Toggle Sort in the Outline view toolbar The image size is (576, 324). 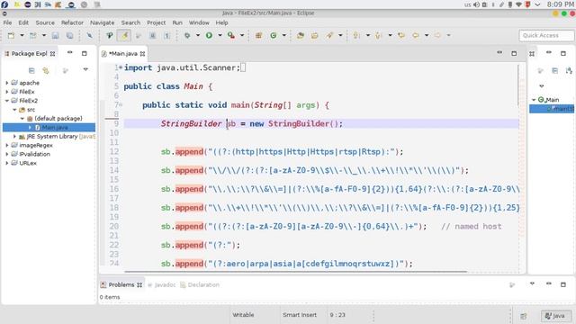pos(569,70)
